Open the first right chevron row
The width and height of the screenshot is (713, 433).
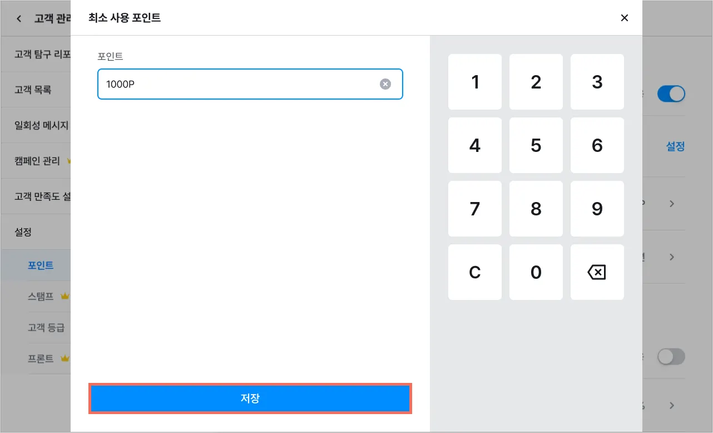672,204
